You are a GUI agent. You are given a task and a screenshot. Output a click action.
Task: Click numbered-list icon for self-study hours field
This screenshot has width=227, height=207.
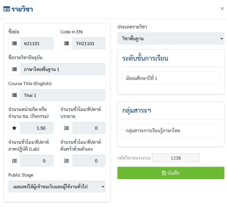tap(66, 161)
